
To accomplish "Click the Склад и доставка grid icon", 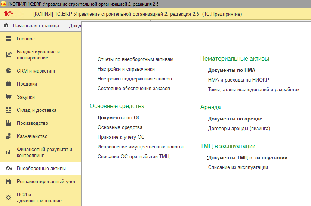I will point(9,110).
